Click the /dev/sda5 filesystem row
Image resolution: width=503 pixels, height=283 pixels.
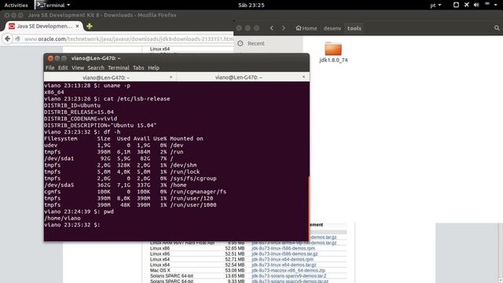pyautogui.click(x=116, y=186)
